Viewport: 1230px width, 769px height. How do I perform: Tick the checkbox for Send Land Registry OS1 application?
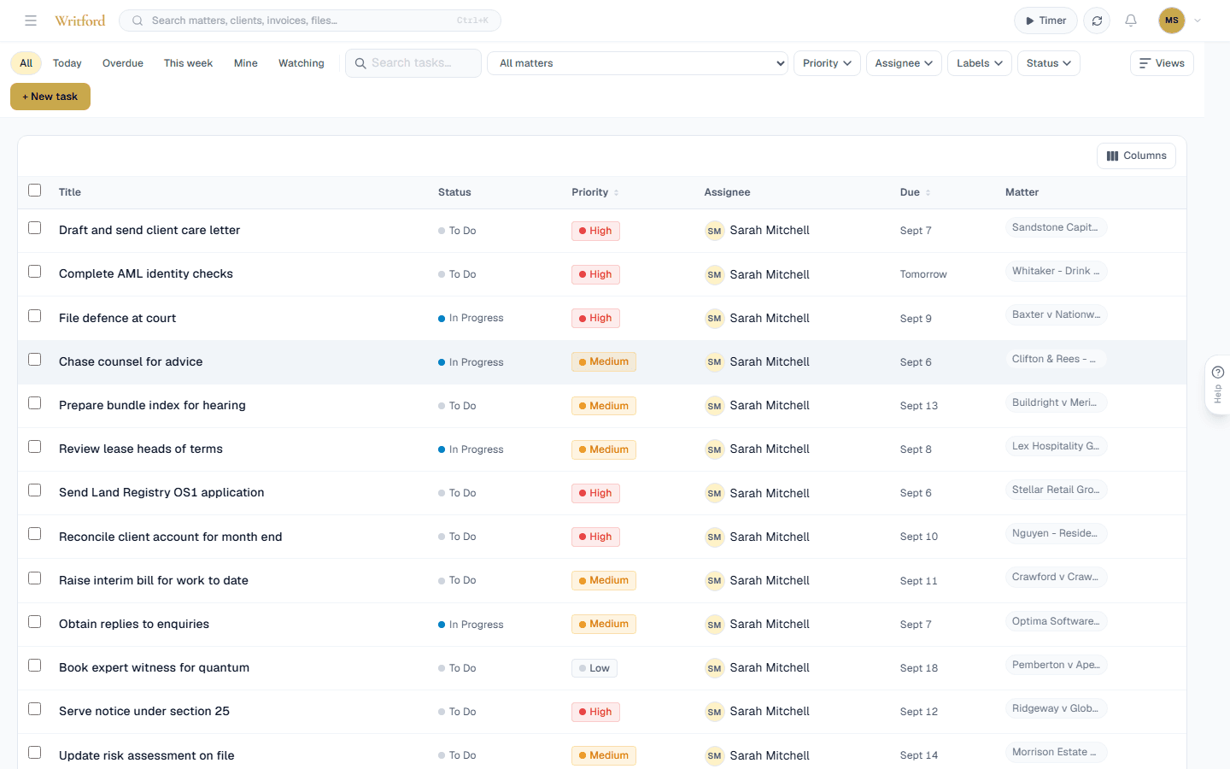click(35, 490)
